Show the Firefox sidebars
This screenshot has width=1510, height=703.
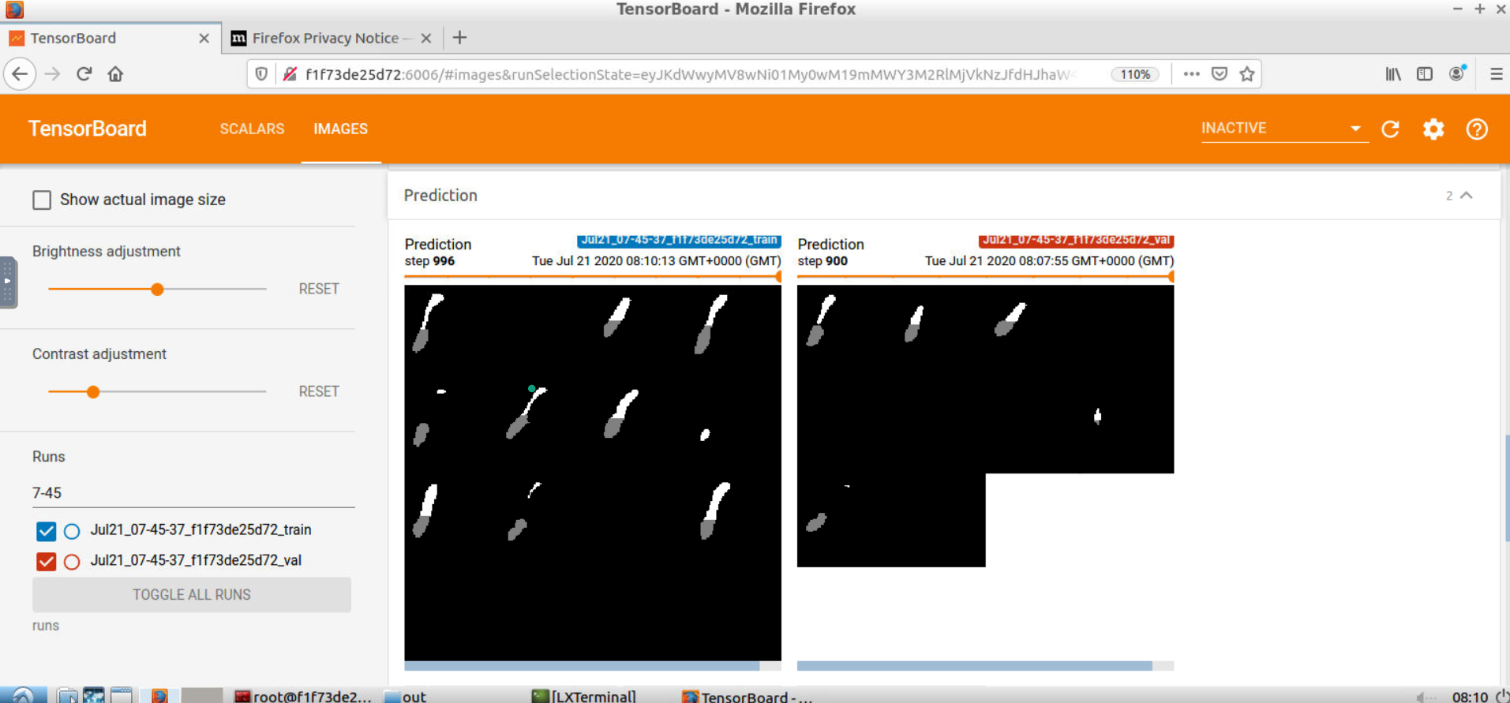pyautogui.click(x=1425, y=74)
